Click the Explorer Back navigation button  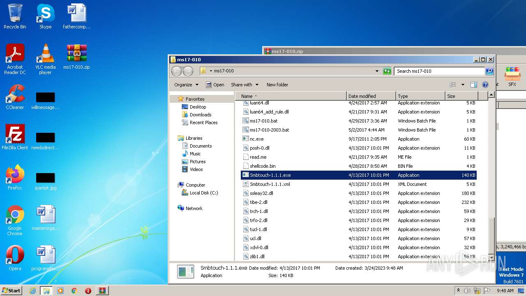[x=176, y=71]
